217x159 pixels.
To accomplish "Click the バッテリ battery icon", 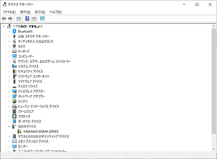I will (x=14, y=101).
